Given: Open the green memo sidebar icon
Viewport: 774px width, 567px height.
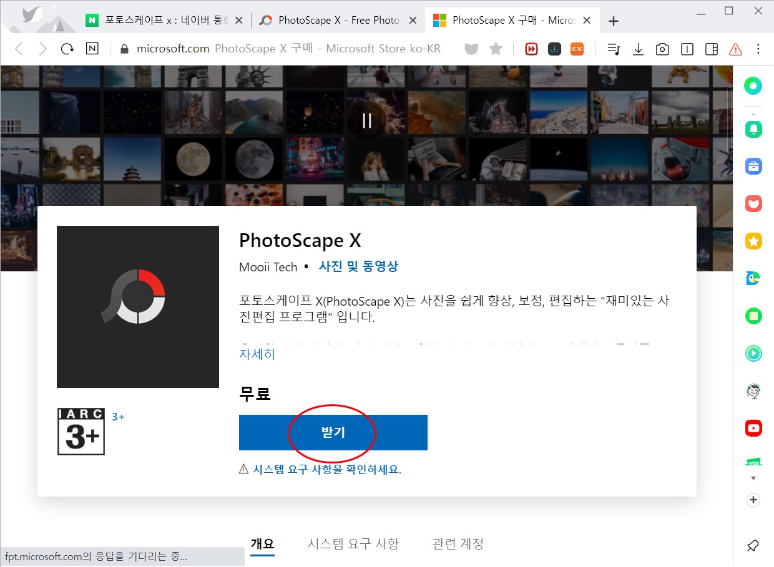Looking at the screenshot, I should 753,316.
